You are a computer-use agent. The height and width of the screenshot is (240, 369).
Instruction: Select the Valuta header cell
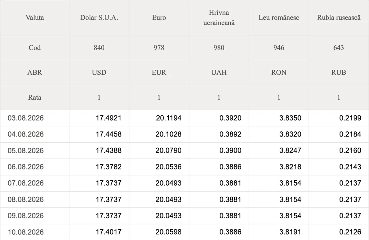[35, 18]
